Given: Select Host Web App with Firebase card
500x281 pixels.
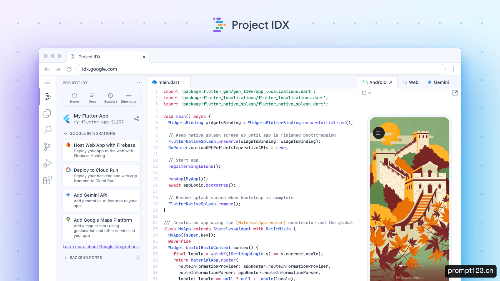Looking at the screenshot, I should (102, 150).
